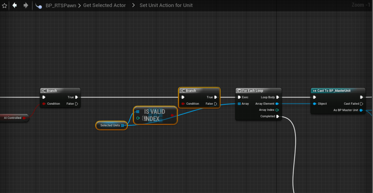Click the blueprint graph icon before BP_RTSPawn
This screenshot has height=193, width=373.
38,5
